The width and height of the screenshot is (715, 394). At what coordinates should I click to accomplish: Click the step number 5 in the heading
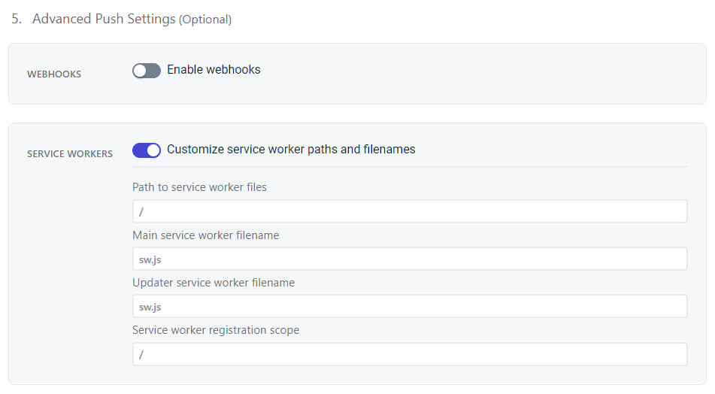(x=15, y=19)
